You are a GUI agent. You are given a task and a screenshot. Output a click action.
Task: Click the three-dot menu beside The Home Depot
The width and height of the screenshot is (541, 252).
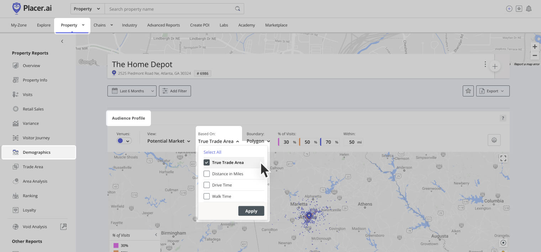click(x=485, y=64)
